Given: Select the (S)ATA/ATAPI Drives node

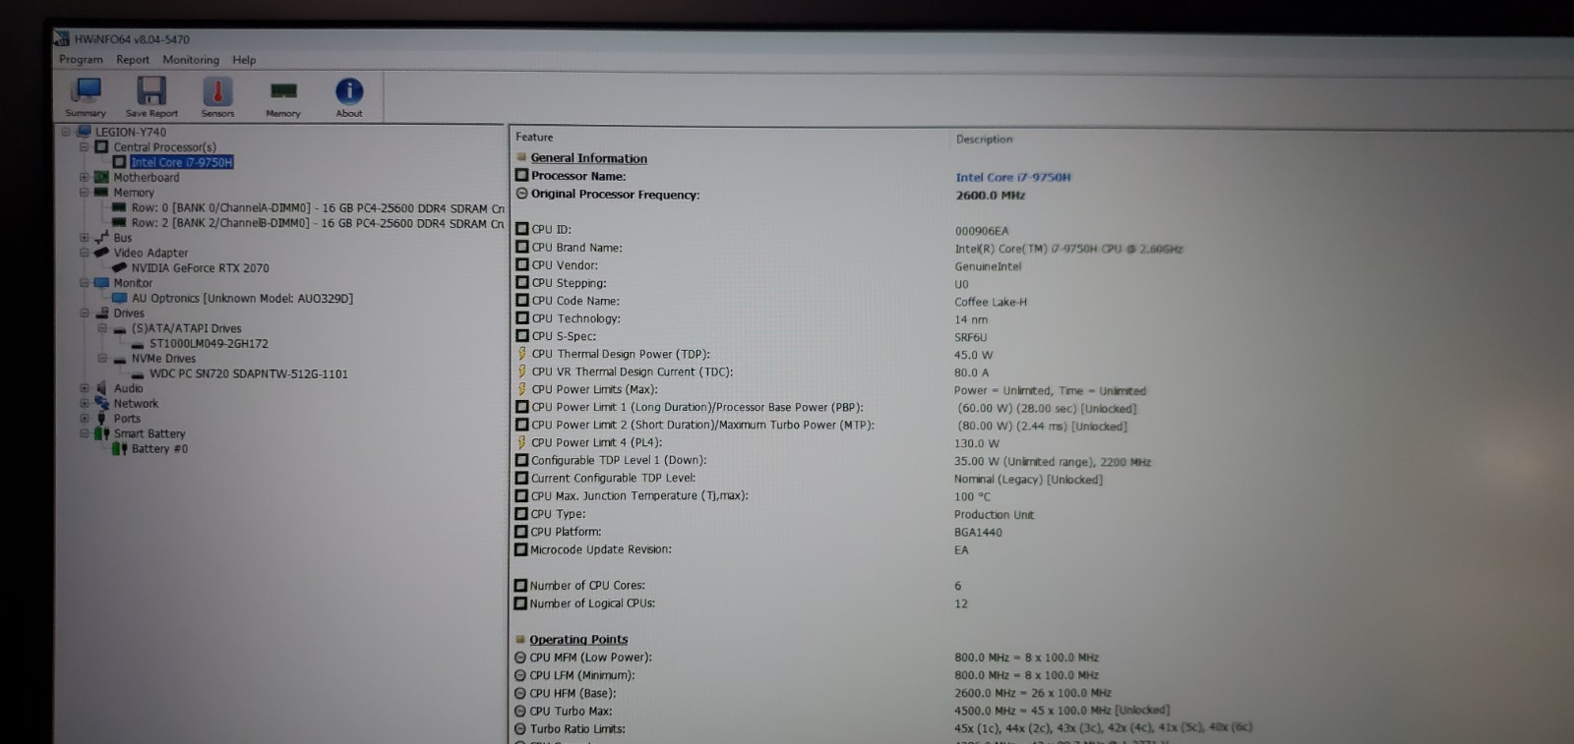Looking at the screenshot, I should [186, 328].
